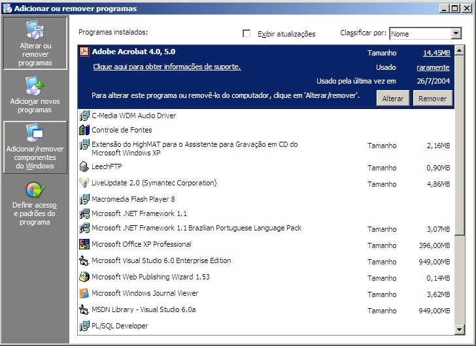Screen dimensions: 476x346
Task: Select the Controle de Fontes entry
Action: coord(266,130)
